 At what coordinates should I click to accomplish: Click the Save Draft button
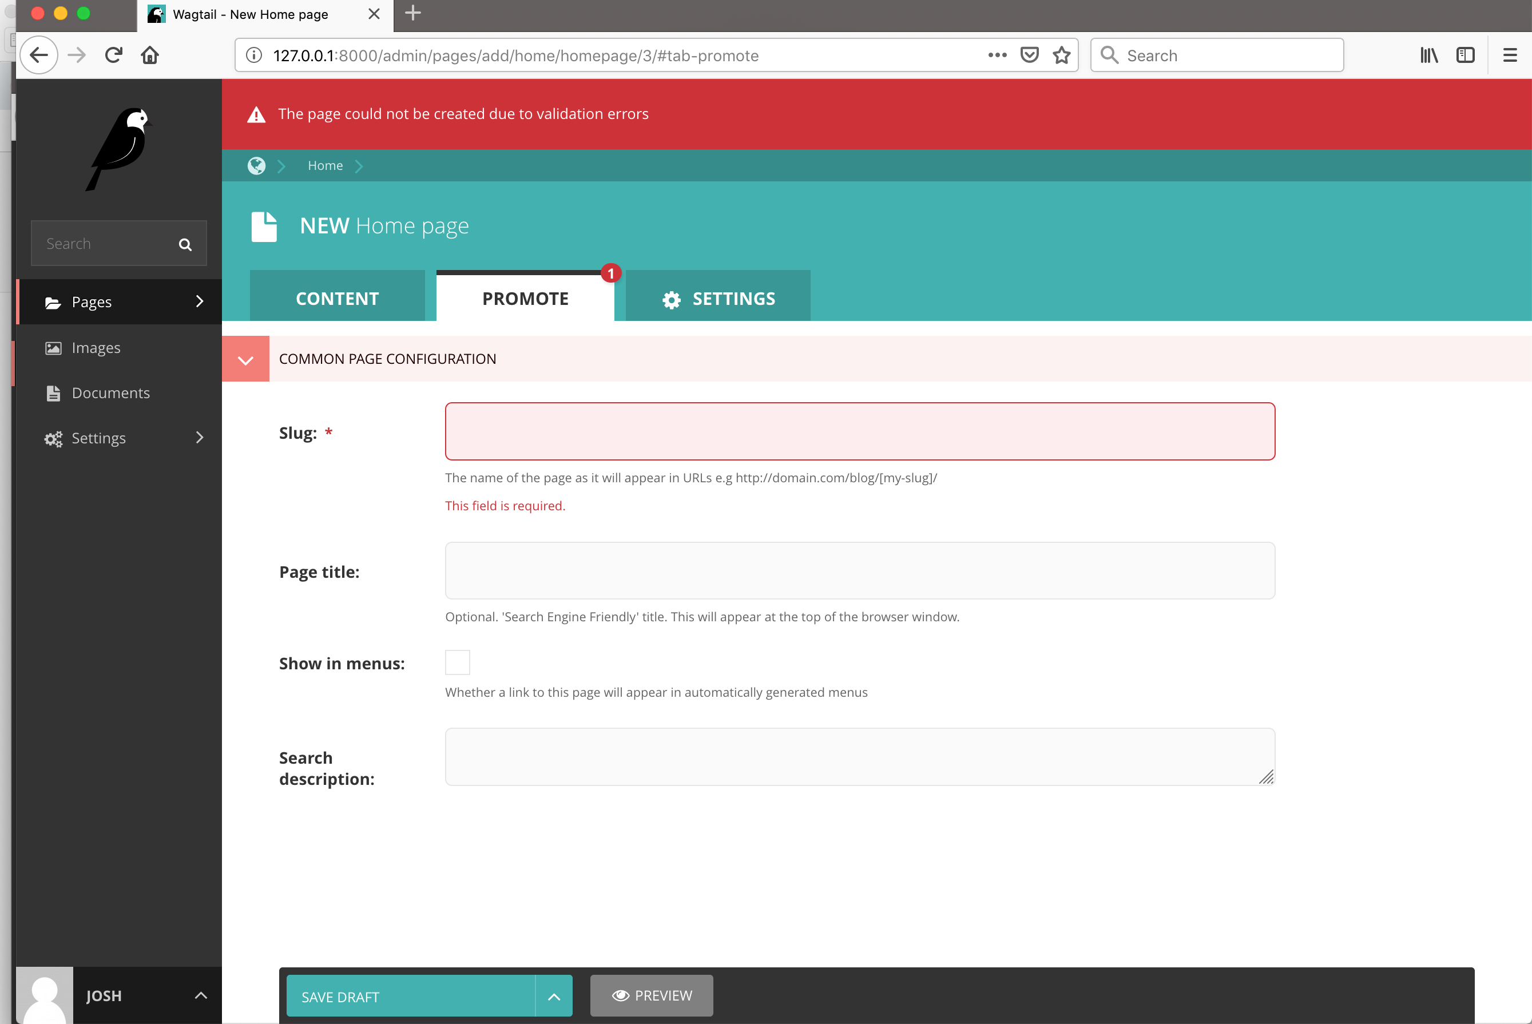(x=411, y=996)
